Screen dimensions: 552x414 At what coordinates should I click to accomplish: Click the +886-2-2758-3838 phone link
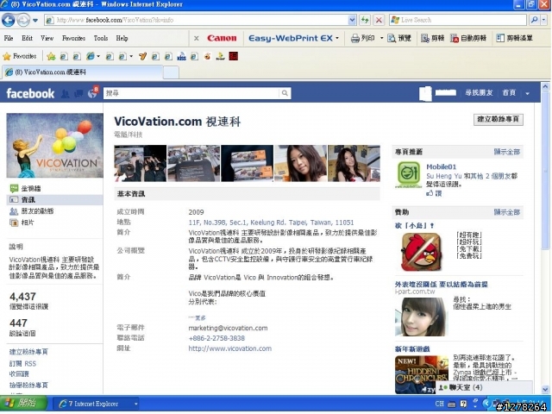tap(216, 338)
